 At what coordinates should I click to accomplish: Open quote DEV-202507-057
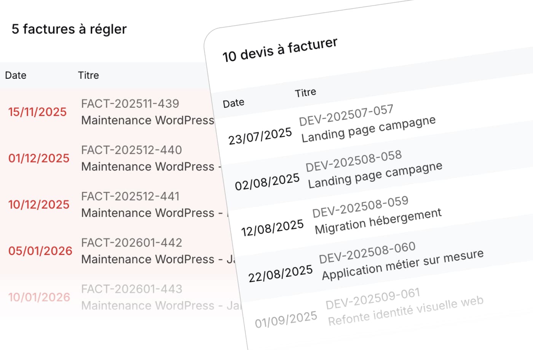[346, 115]
